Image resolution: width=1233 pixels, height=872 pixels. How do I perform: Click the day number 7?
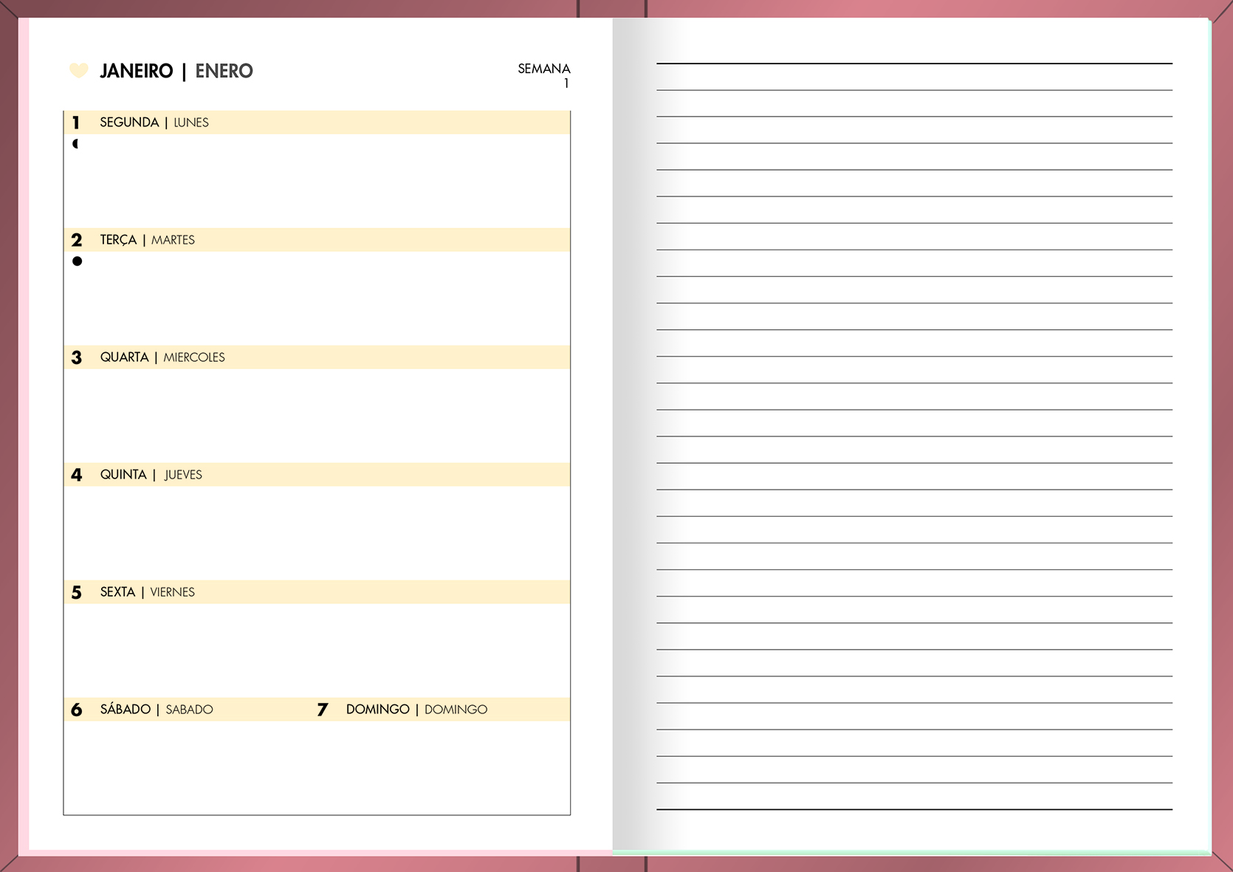322,710
